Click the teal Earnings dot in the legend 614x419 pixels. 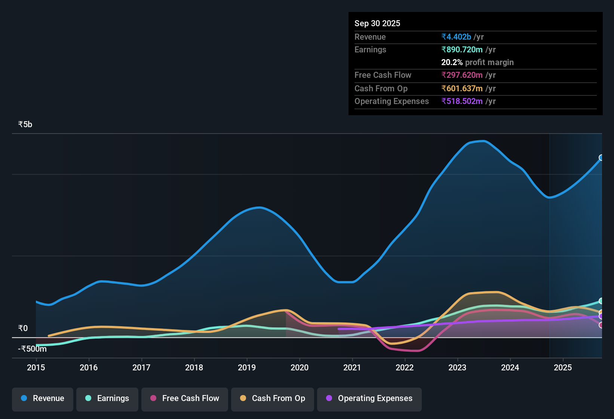click(88, 398)
